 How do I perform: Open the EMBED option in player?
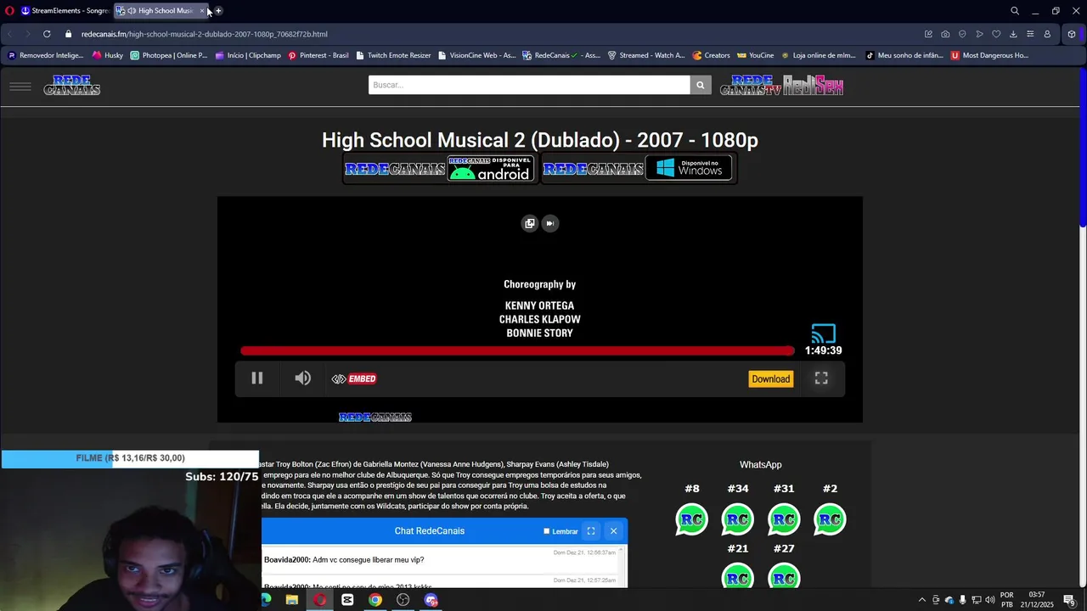tap(354, 378)
